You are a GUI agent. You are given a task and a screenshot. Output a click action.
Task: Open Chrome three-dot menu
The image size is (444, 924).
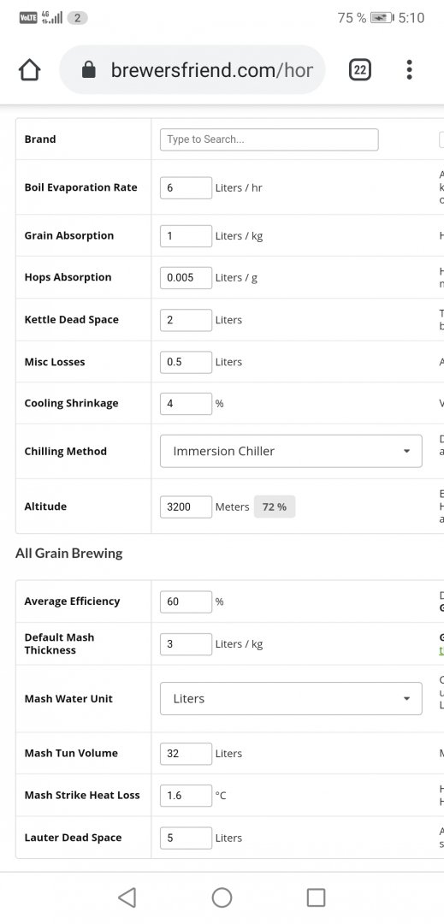(409, 69)
